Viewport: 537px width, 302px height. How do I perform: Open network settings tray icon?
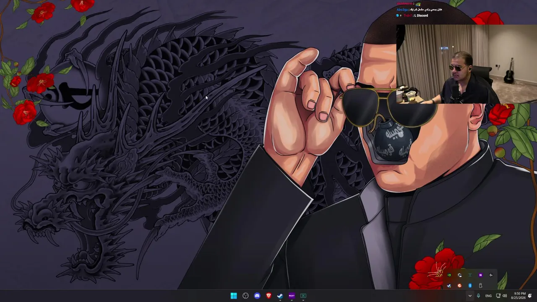pos(498,296)
